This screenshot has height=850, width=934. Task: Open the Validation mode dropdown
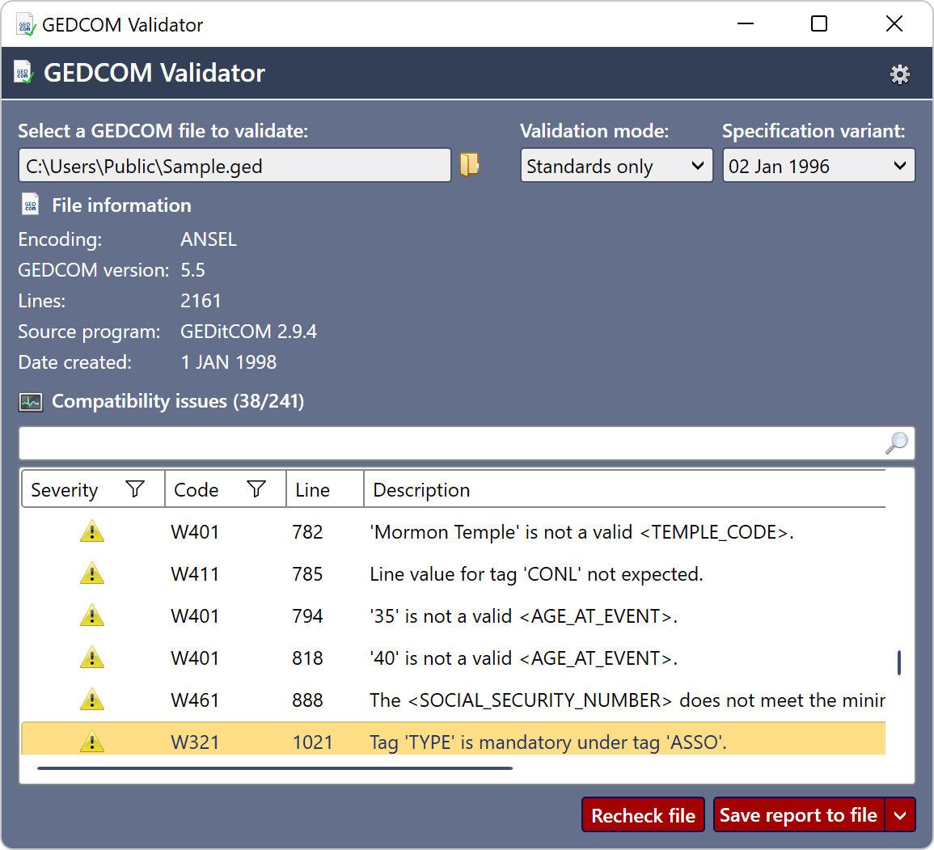point(616,166)
